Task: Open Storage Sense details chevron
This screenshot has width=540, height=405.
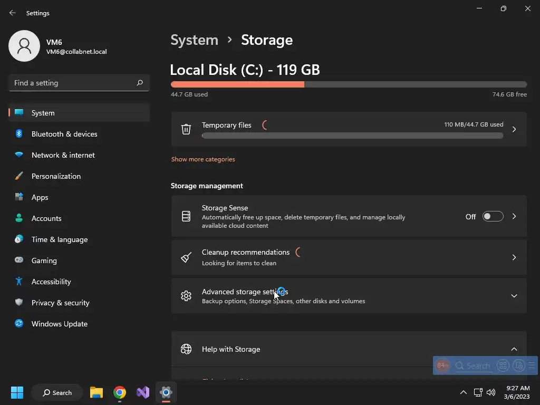Action: [x=514, y=216]
